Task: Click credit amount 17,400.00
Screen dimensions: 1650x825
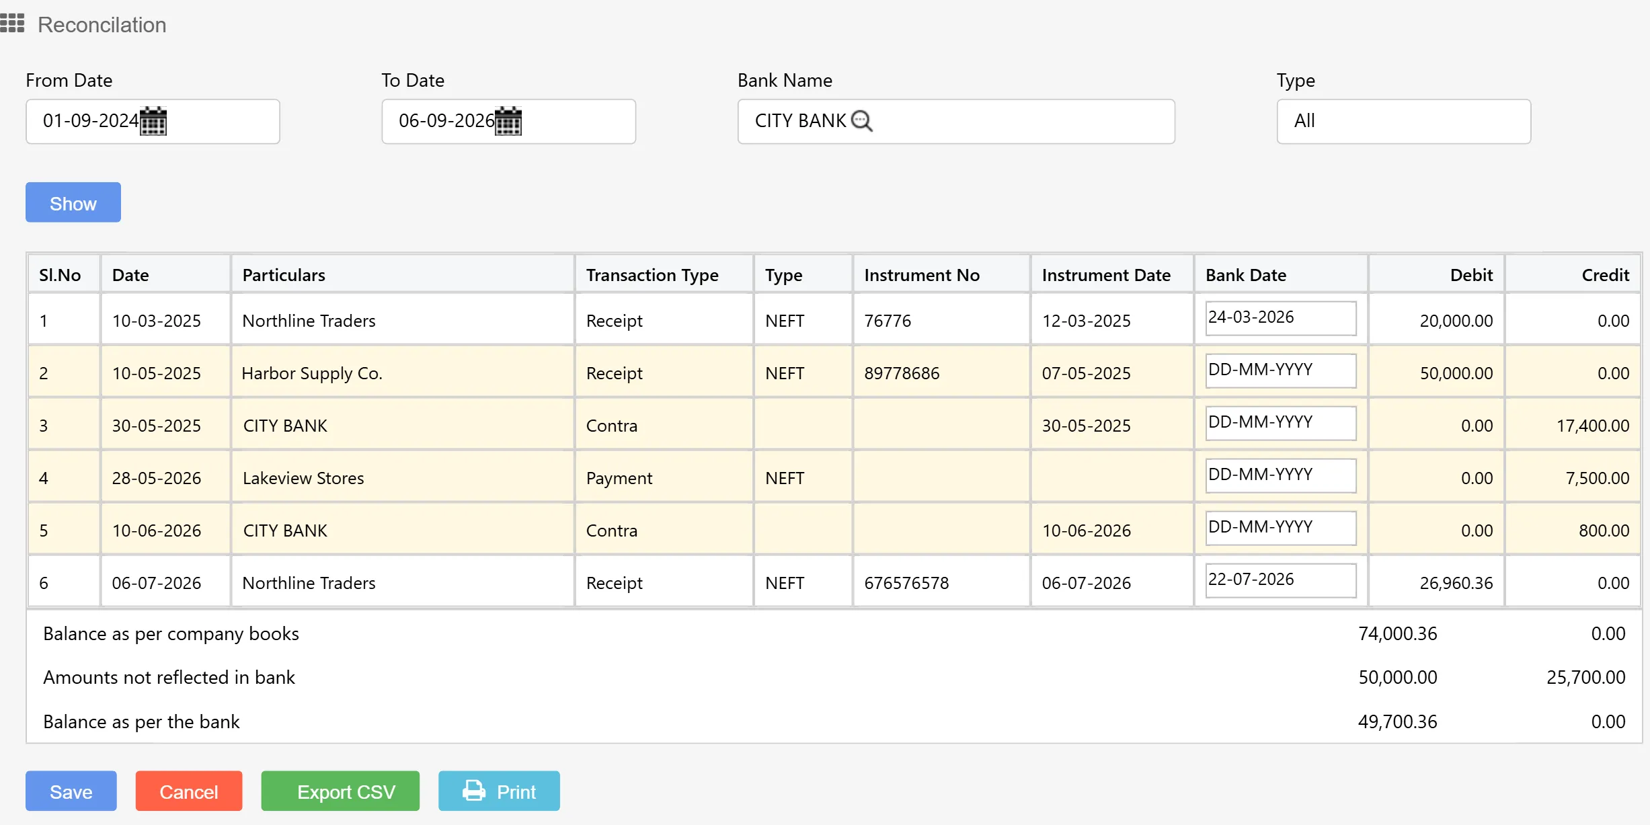Action: tap(1593, 426)
